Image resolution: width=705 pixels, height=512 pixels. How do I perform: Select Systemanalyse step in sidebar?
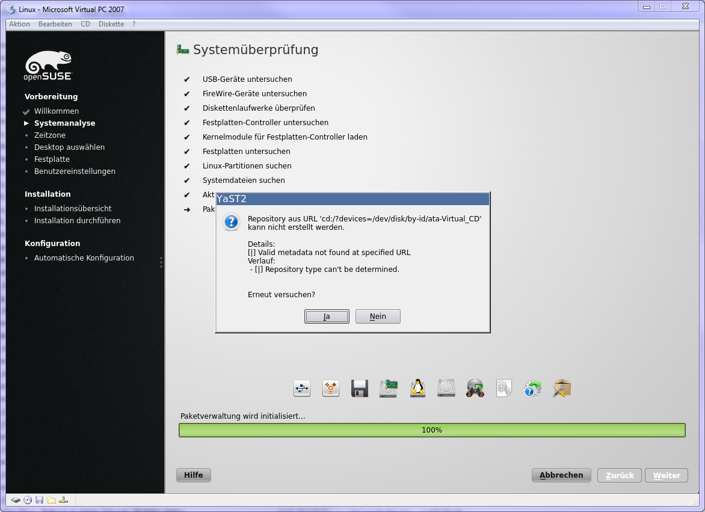click(65, 123)
